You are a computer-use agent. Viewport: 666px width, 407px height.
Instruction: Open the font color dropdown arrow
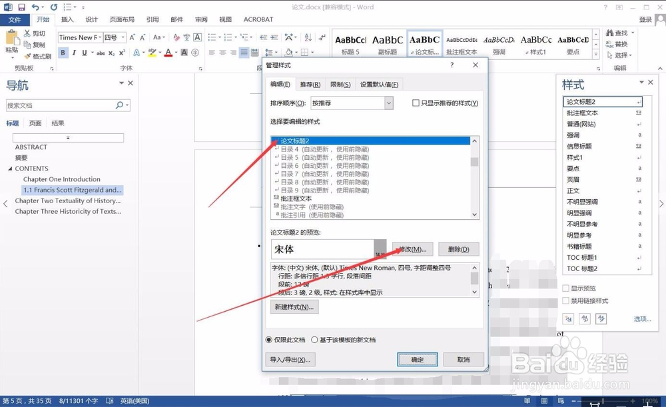point(176,53)
